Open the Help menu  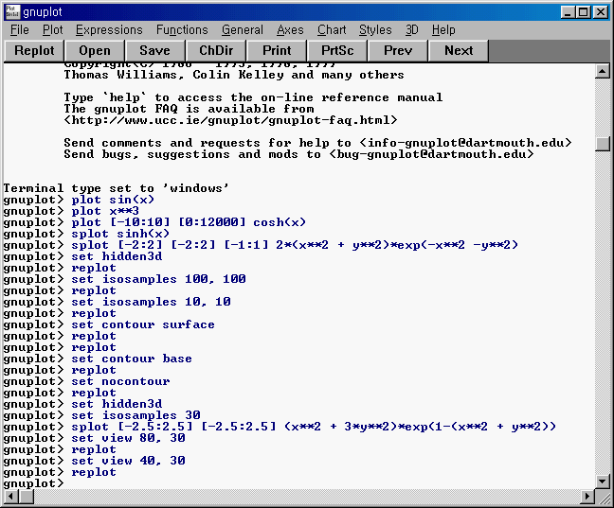click(x=443, y=30)
